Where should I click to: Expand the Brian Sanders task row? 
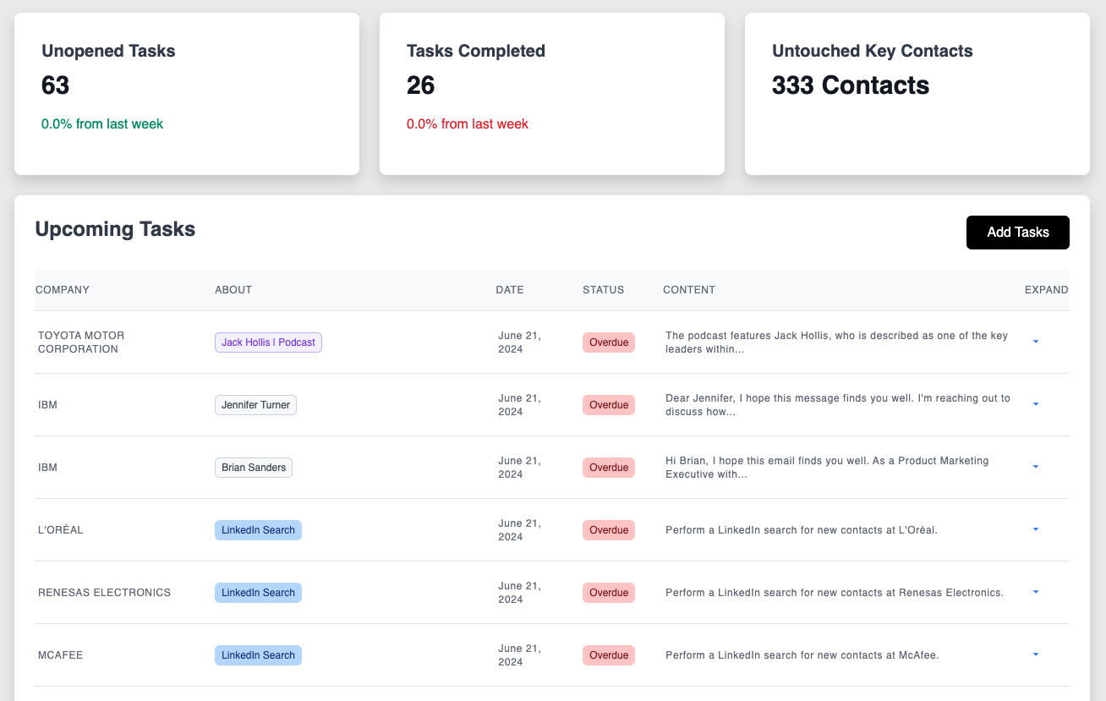(1036, 467)
